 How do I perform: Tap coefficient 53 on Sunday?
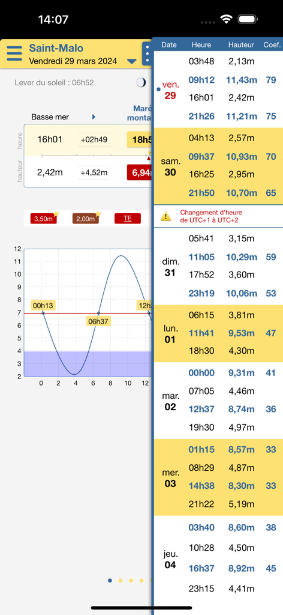(x=271, y=293)
